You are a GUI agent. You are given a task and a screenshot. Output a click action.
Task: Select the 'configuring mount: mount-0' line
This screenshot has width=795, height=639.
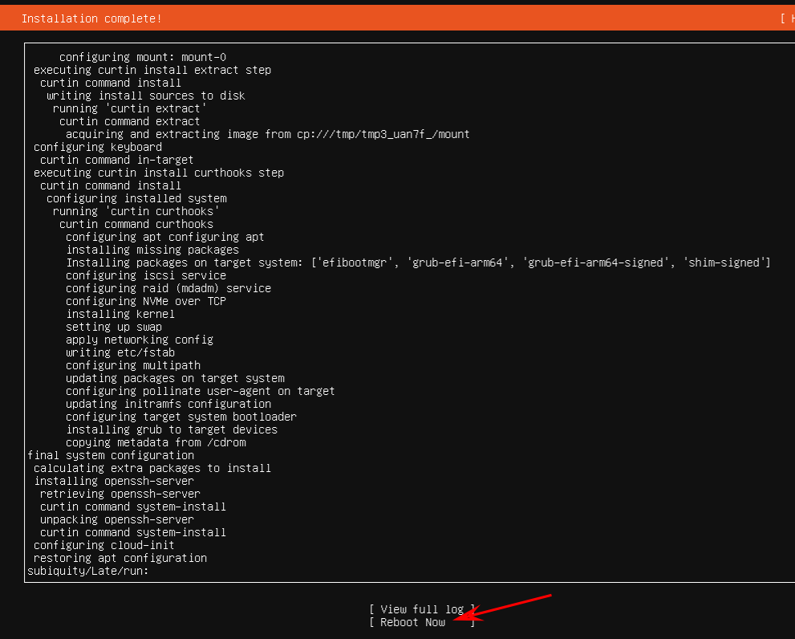[143, 57]
